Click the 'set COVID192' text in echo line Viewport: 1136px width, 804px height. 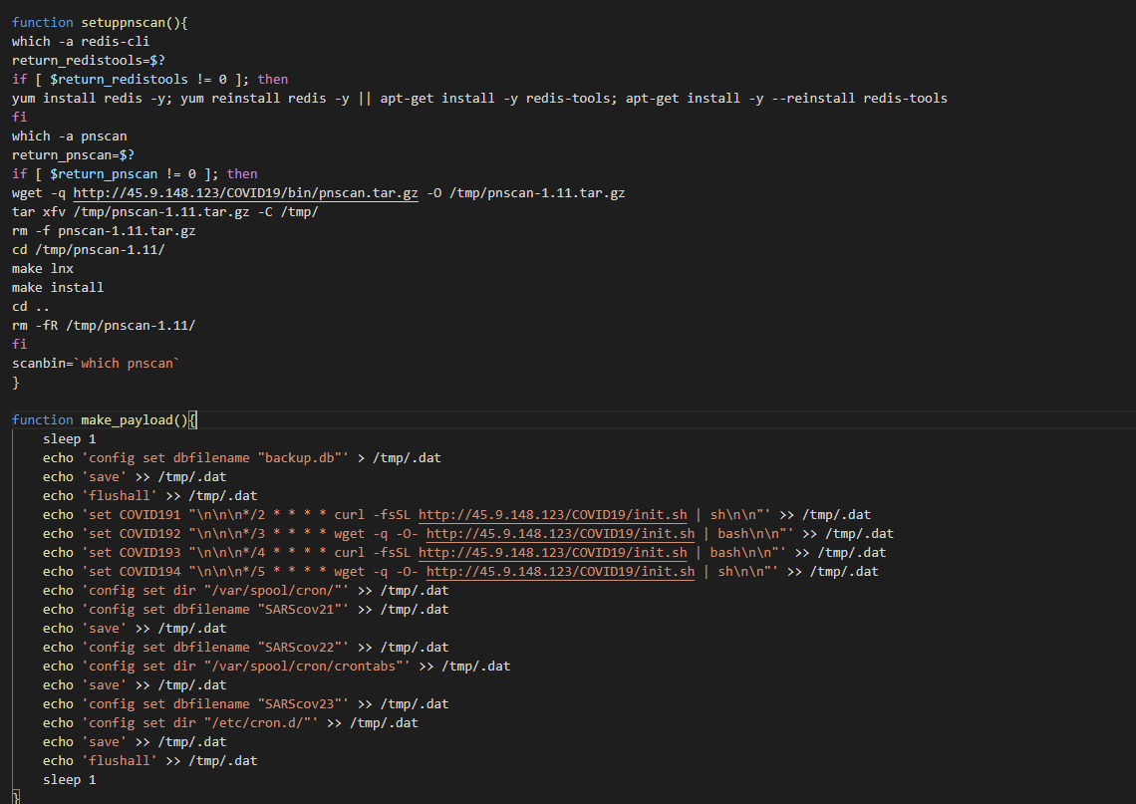(135, 533)
